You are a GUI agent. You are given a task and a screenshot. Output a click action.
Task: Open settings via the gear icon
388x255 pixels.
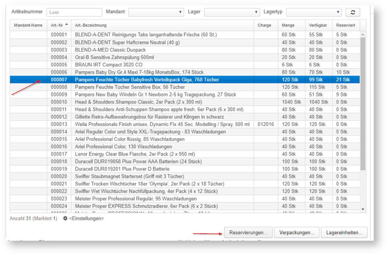tap(65, 218)
